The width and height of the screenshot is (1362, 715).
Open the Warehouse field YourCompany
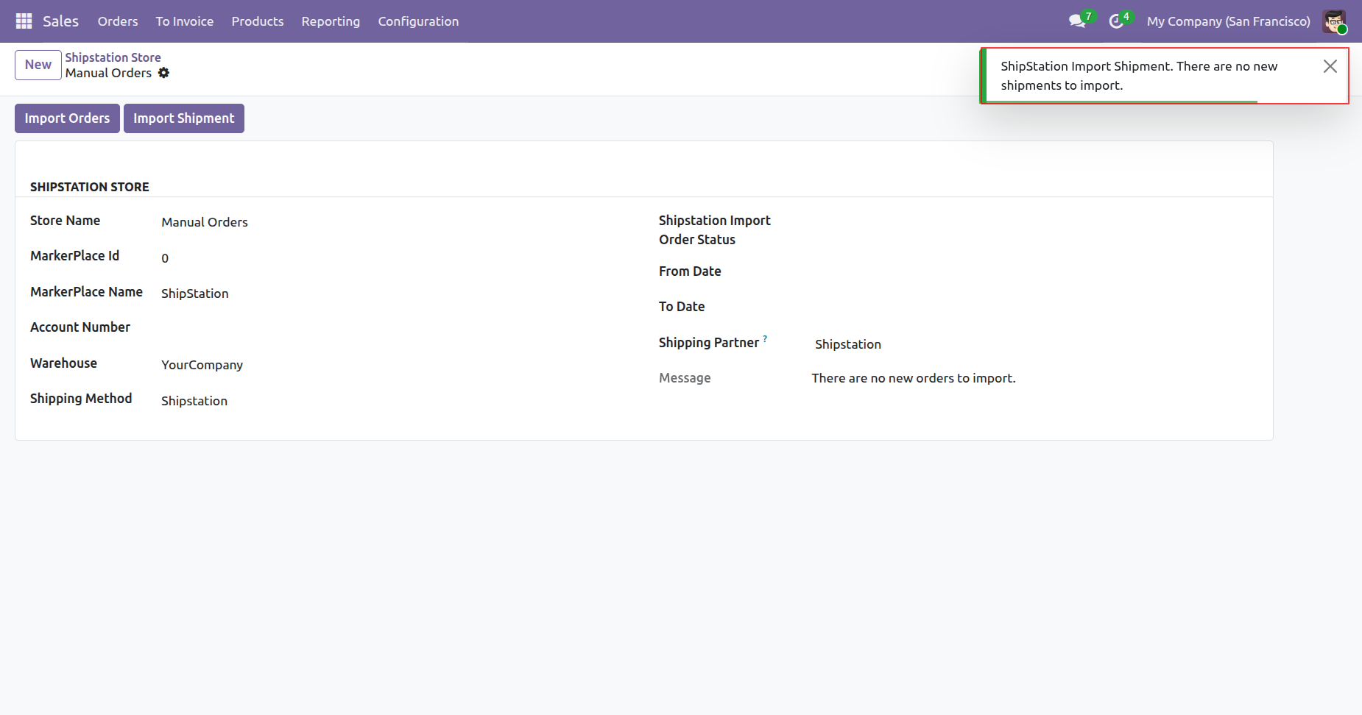202,365
